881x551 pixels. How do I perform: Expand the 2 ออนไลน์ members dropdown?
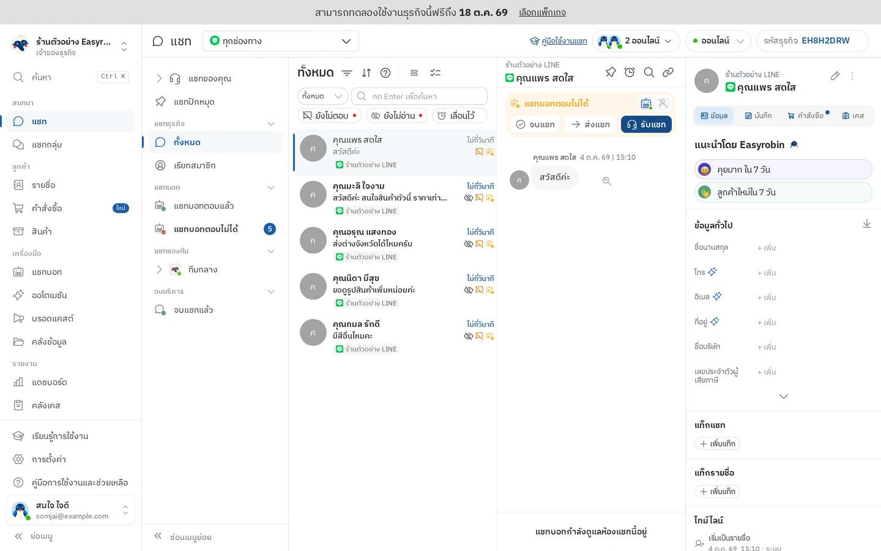[x=636, y=41]
